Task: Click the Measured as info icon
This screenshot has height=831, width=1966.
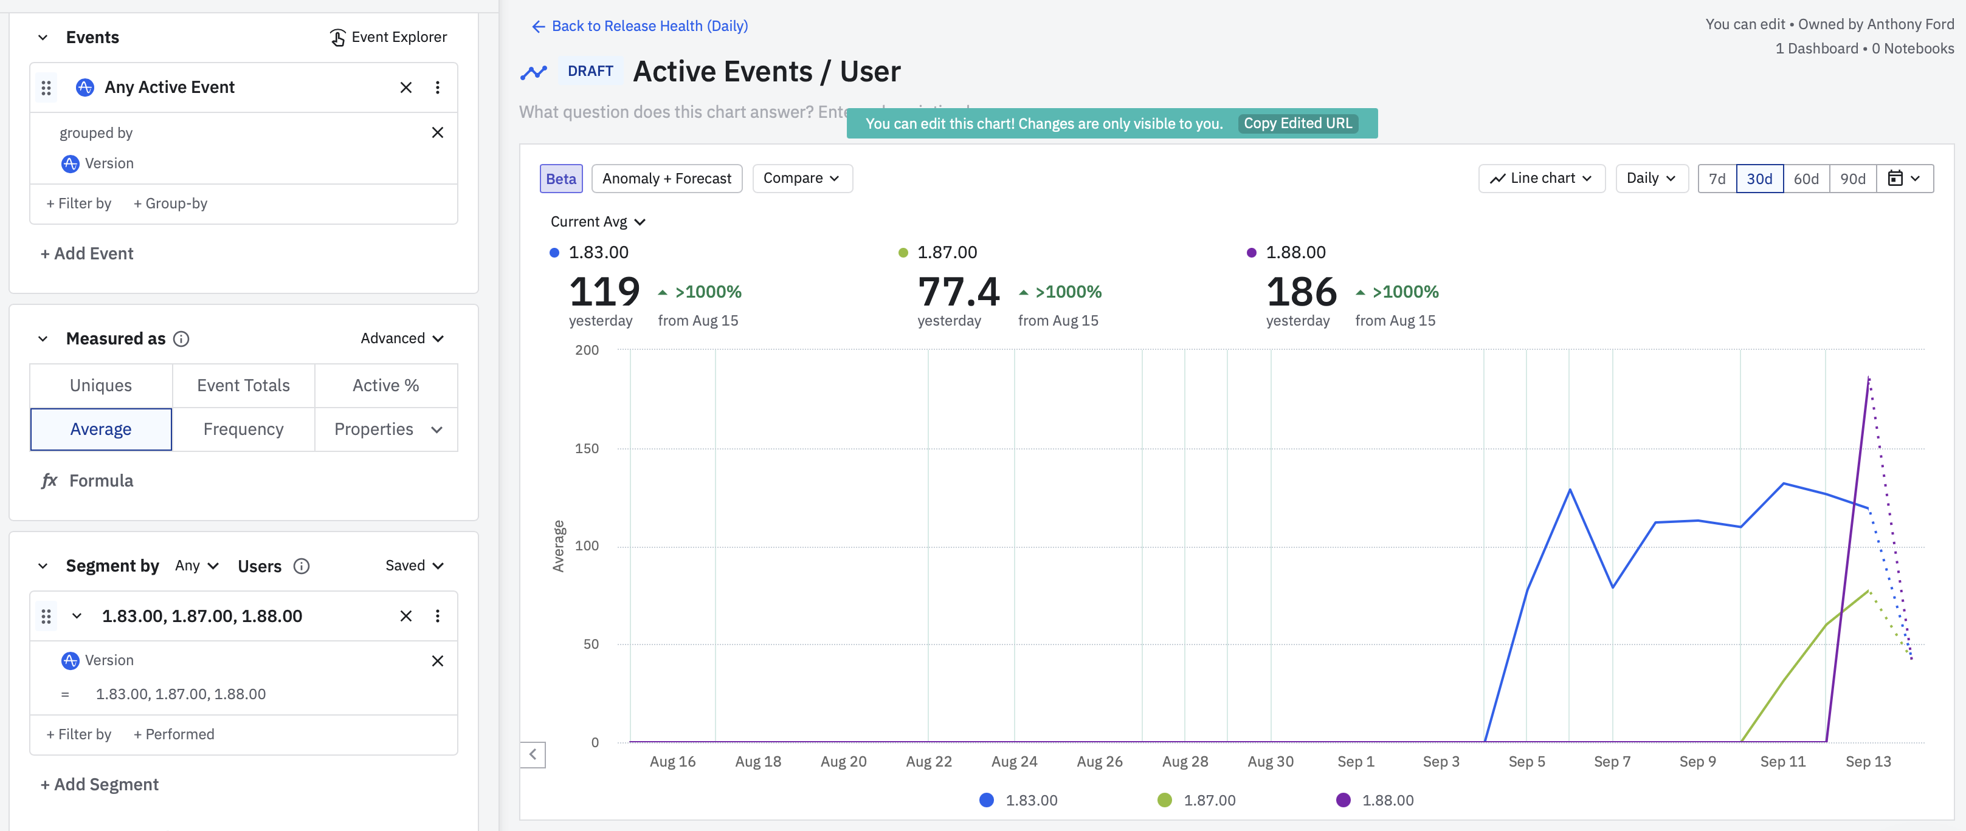Action: [181, 338]
